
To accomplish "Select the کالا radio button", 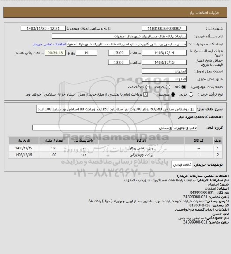I will tap(183, 87).
